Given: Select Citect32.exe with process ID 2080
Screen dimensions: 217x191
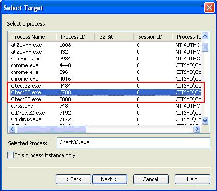Looking at the screenshot, I should [106, 99].
